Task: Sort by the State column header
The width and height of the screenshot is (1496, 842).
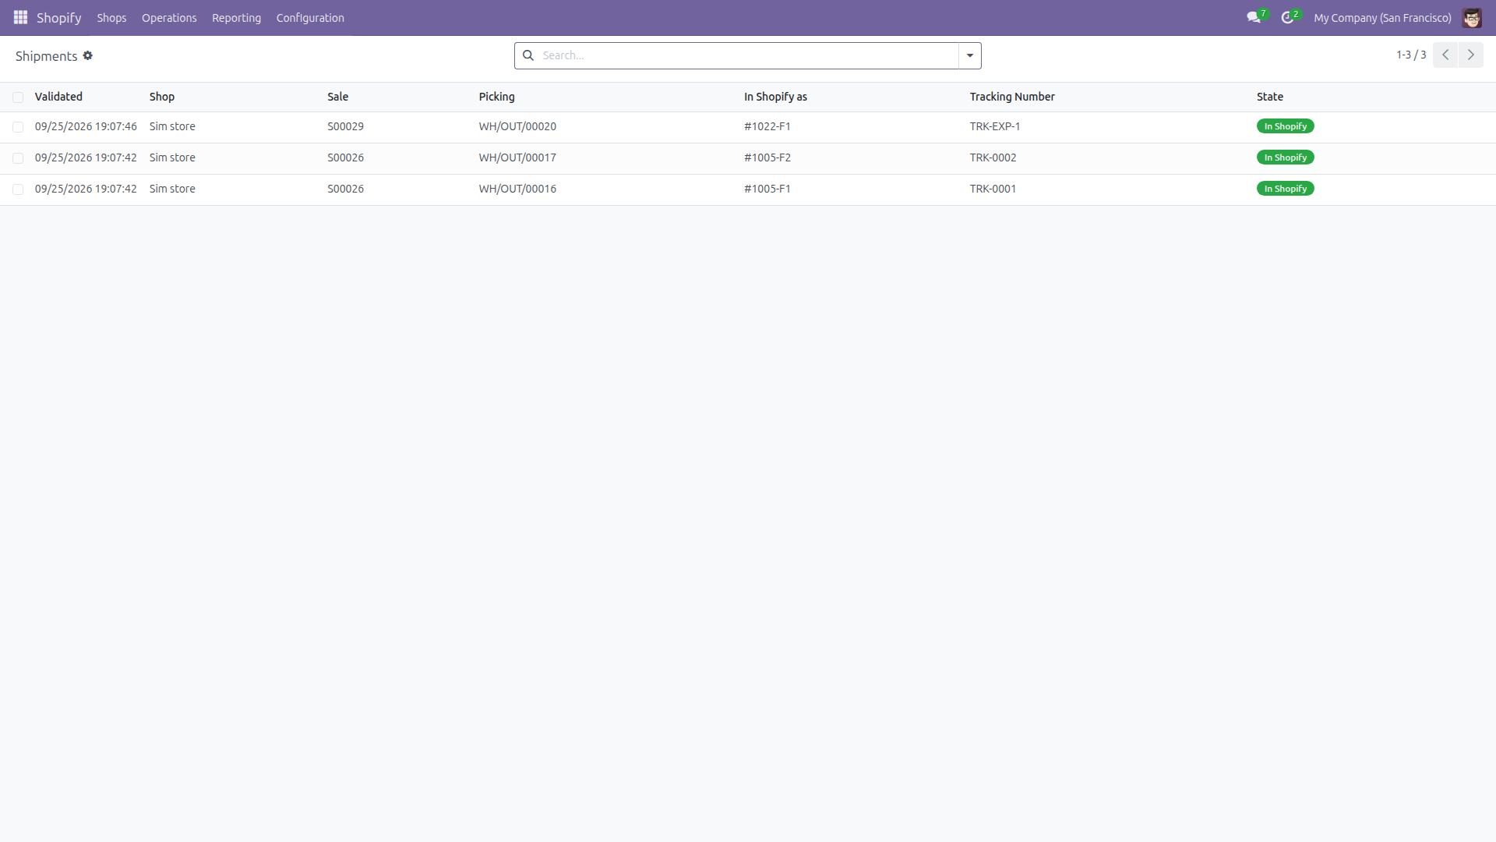Action: 1269,97
